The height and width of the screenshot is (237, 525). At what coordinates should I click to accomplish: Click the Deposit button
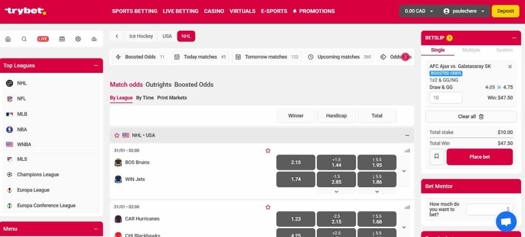click(x=505, y=11)
